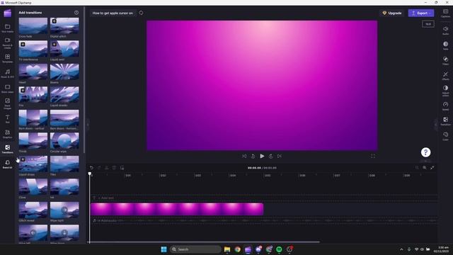Pick the Ink transition thumbnail
The width and height of the screenshot is (453, 255).
[x=64, y=187]
